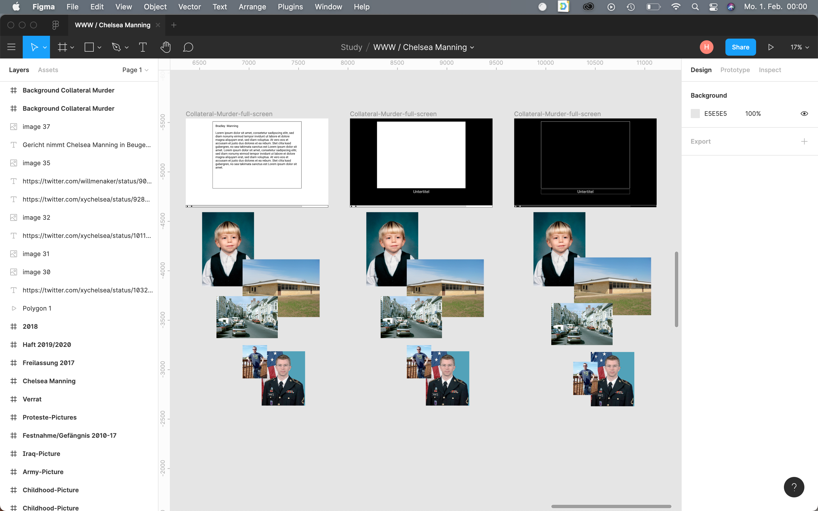Open the hamburger main menu
818x511 pixels.
pyautogui.click(x=11, y=47)
